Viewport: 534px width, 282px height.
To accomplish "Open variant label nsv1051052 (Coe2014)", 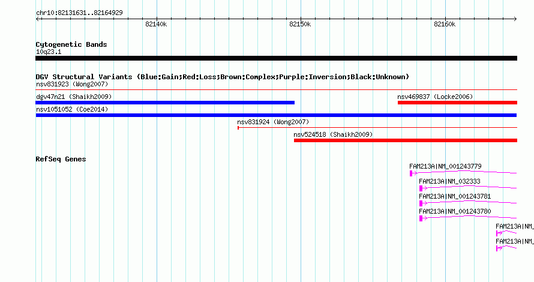I will click(72, 109).
